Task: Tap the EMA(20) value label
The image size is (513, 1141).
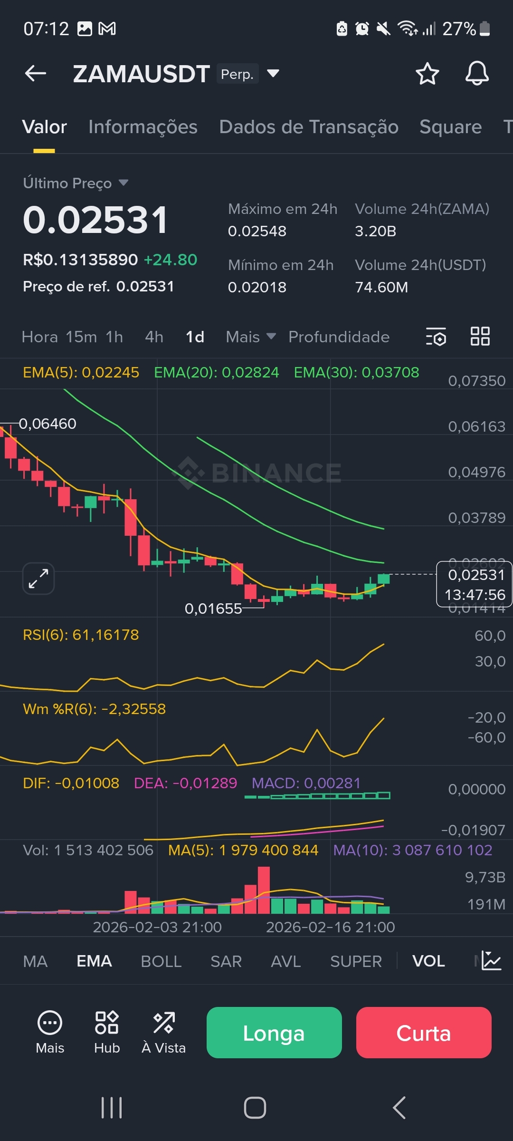Action: coord(217,372)
